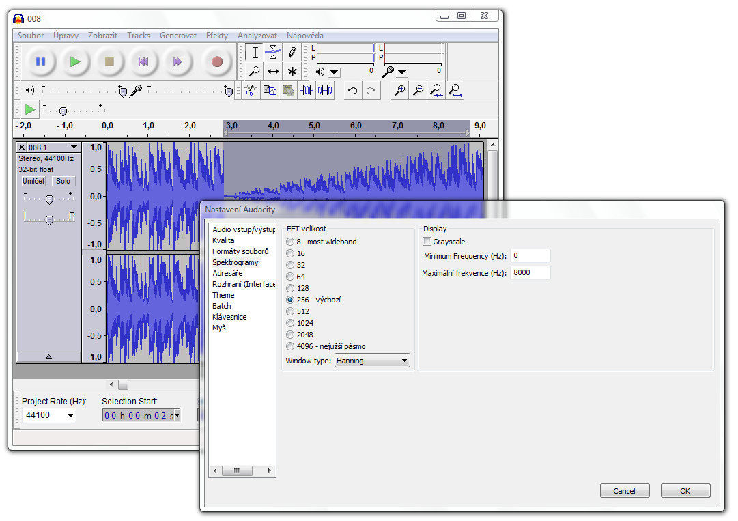Open the output meter dropdown arrow
Viewport: 738px width, 521px height.
(x=334, y=72)
